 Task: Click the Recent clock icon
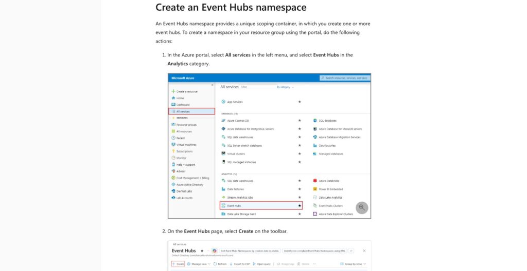(x=173, y=138)
